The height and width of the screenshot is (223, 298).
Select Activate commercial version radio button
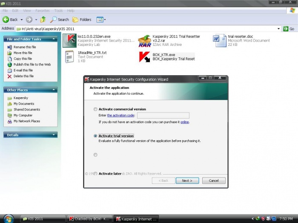coord(95,109)
